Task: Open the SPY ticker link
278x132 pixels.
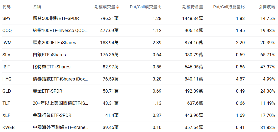Action: (x=7, y=18)
